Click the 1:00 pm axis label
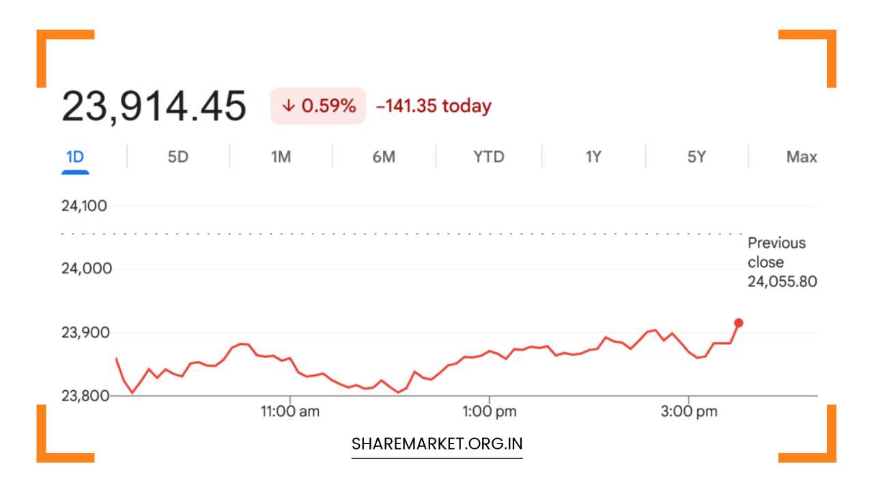874x492 pixels. (x=489, y=411)
